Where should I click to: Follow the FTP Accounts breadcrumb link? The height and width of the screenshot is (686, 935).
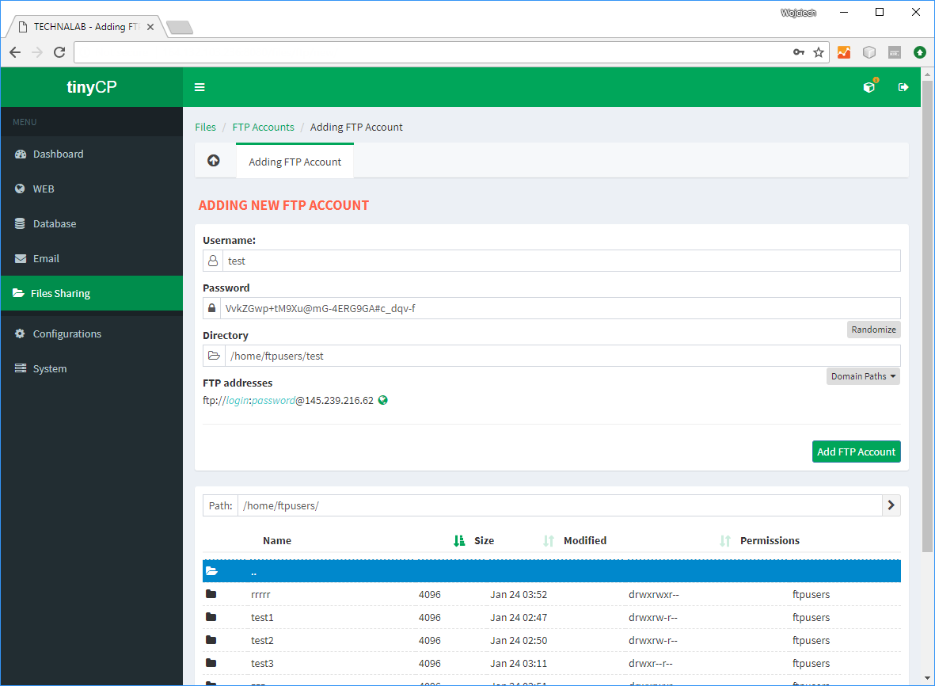[x=263, y=127]
